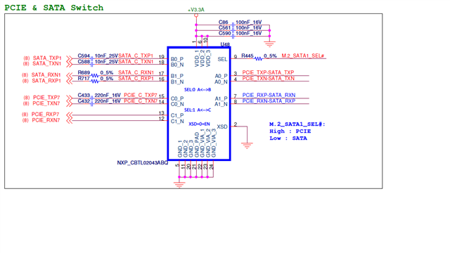Select resistor R689 label

[x=84, y=72]
